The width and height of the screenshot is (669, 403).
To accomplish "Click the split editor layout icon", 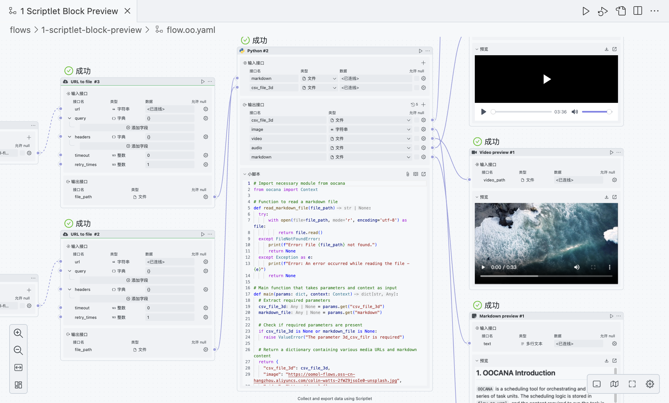I will point(637,11).
